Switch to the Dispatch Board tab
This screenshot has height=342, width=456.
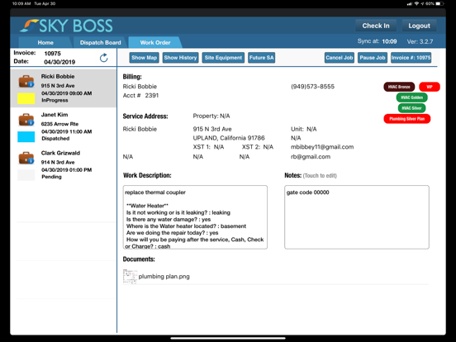pyautogui.click(x=100, y=42)
